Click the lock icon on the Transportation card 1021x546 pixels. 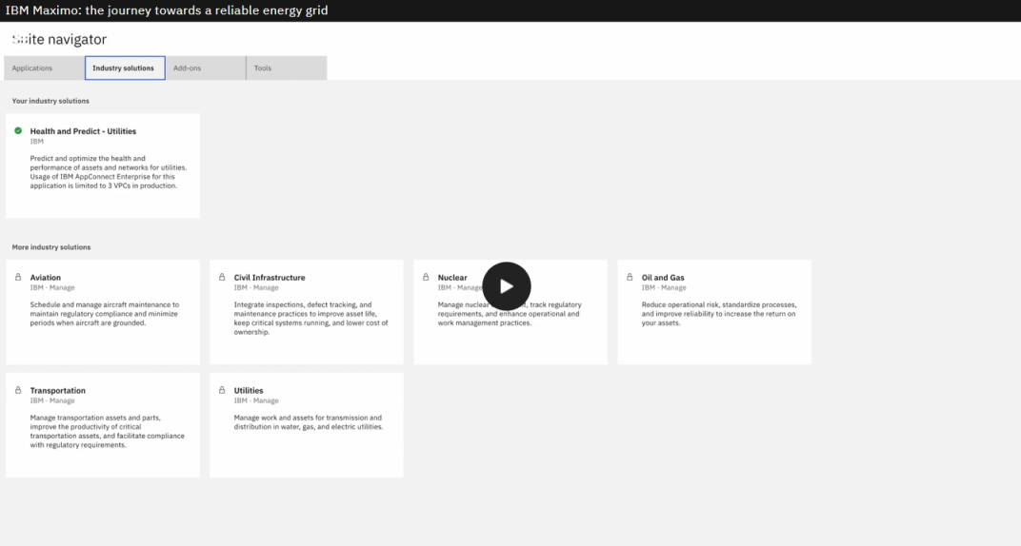point(18,390)
